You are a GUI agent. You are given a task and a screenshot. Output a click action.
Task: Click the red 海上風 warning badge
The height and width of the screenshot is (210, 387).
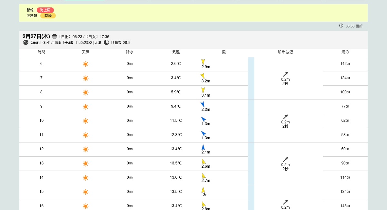(x=45, y=10)
